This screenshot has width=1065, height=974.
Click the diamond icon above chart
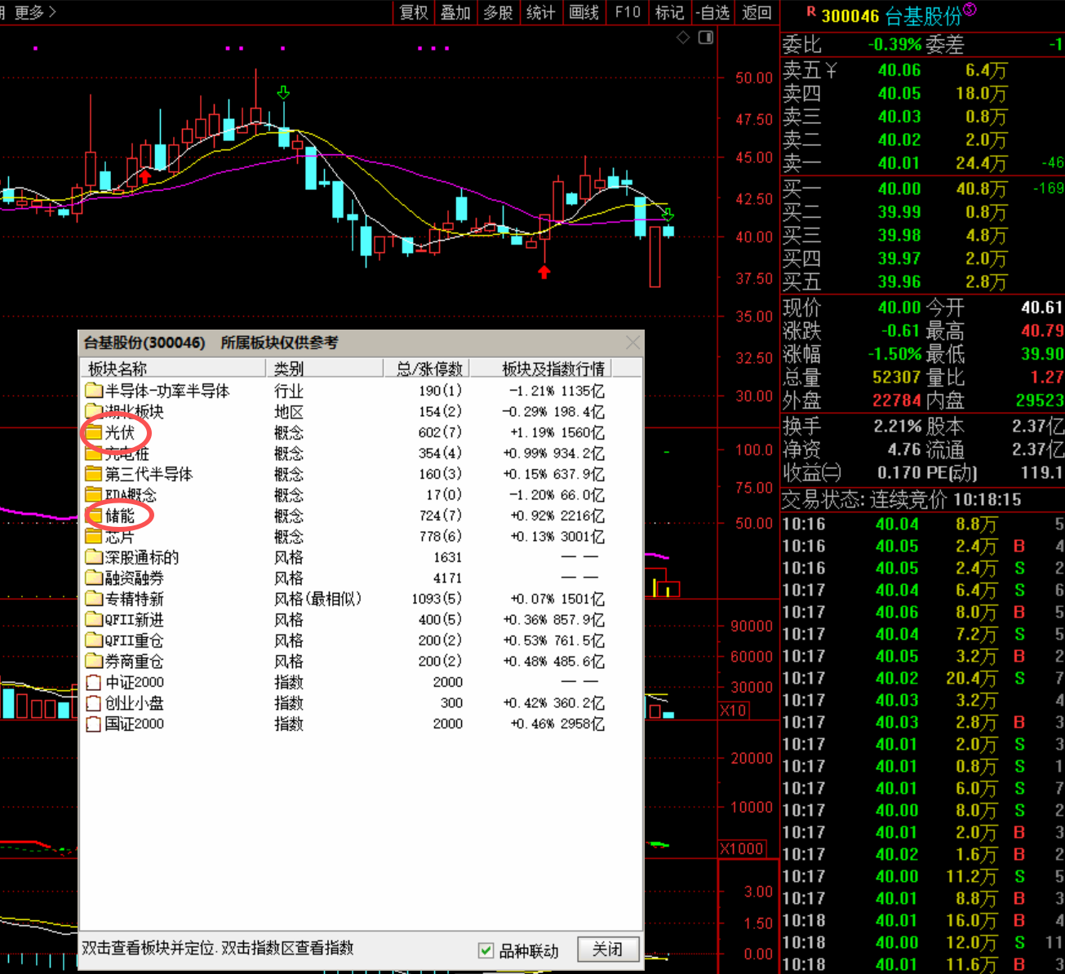coord(684,38)
